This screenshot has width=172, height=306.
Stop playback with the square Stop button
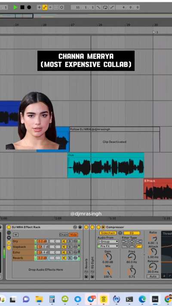click(22, 7)
